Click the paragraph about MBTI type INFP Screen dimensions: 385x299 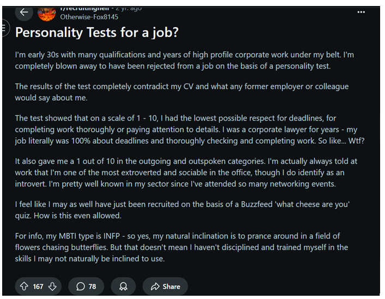(181, 247)
